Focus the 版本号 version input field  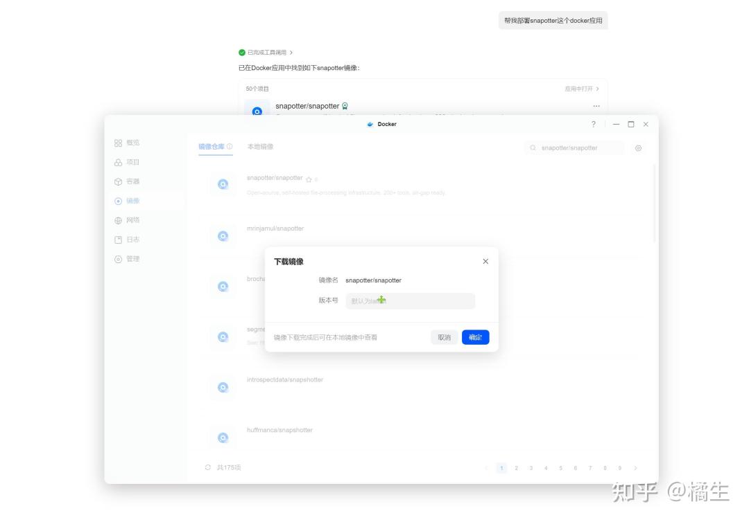tap(411, 300)
